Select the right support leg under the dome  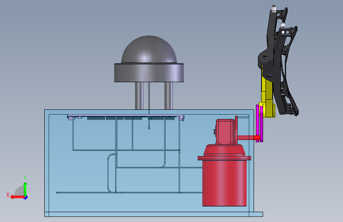(169, 96)
